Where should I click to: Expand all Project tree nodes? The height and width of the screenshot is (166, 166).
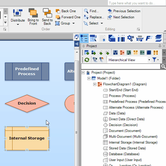pos(95,60)
